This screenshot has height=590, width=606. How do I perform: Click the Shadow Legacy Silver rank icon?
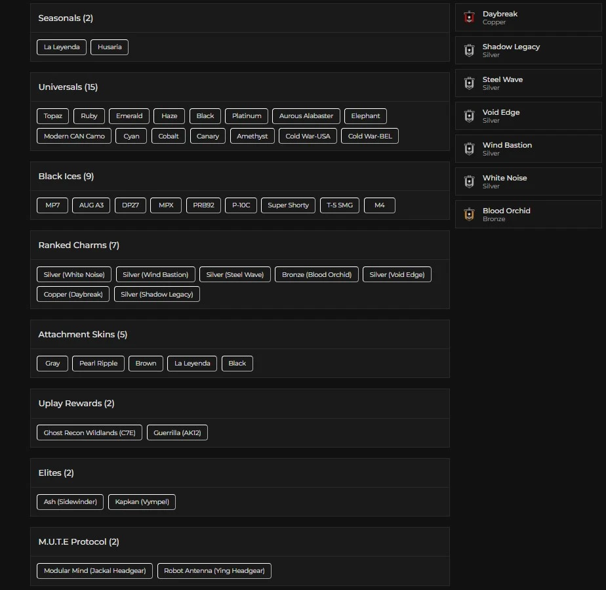tap(469, 51)
